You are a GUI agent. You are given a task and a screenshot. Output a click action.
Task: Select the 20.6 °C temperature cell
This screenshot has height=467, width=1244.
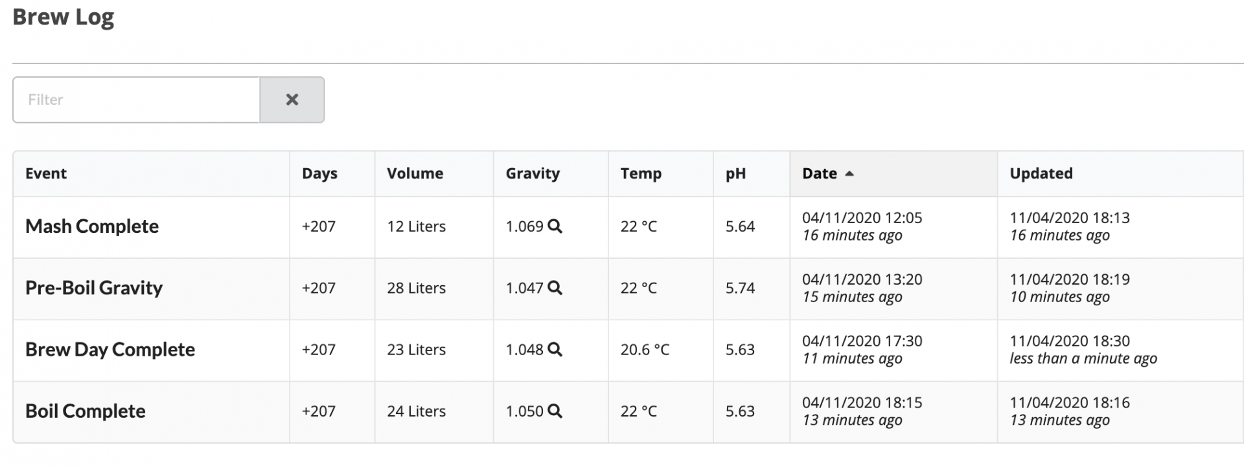(x=645, y=349)
